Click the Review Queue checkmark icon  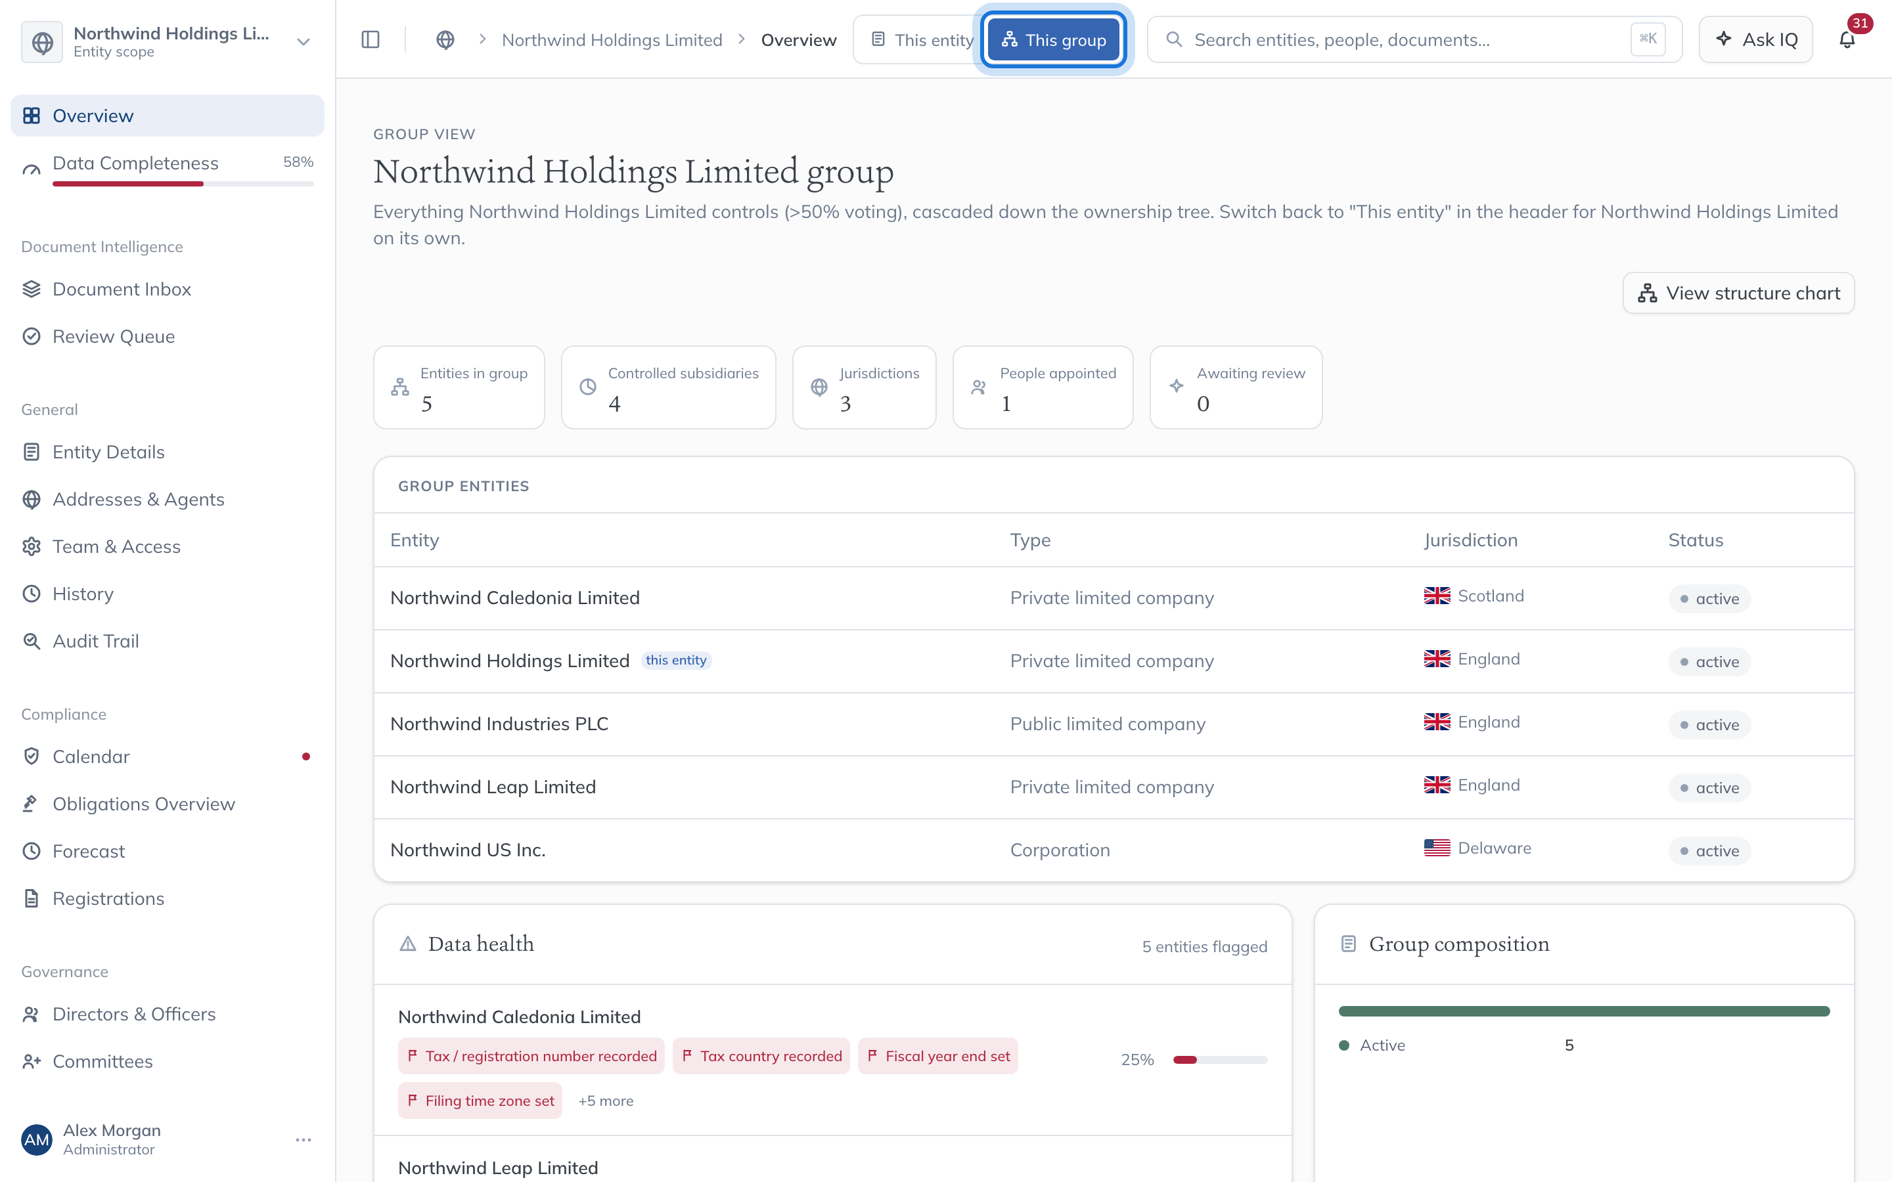point(32,336)
